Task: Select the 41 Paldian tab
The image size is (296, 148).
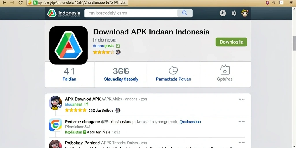Action: (69, 74)
